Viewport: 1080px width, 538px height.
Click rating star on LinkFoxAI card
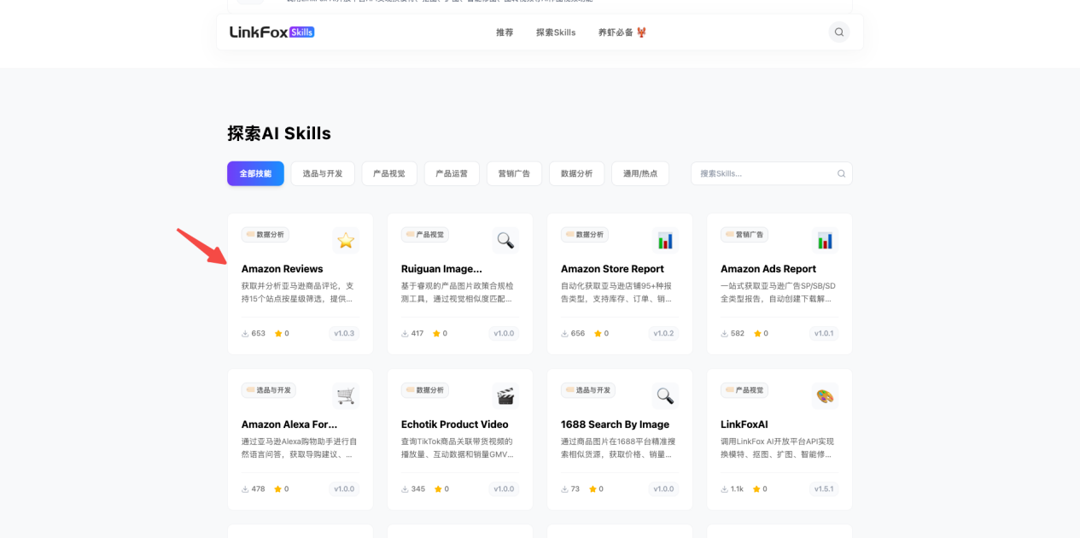(x=757, y=489)
